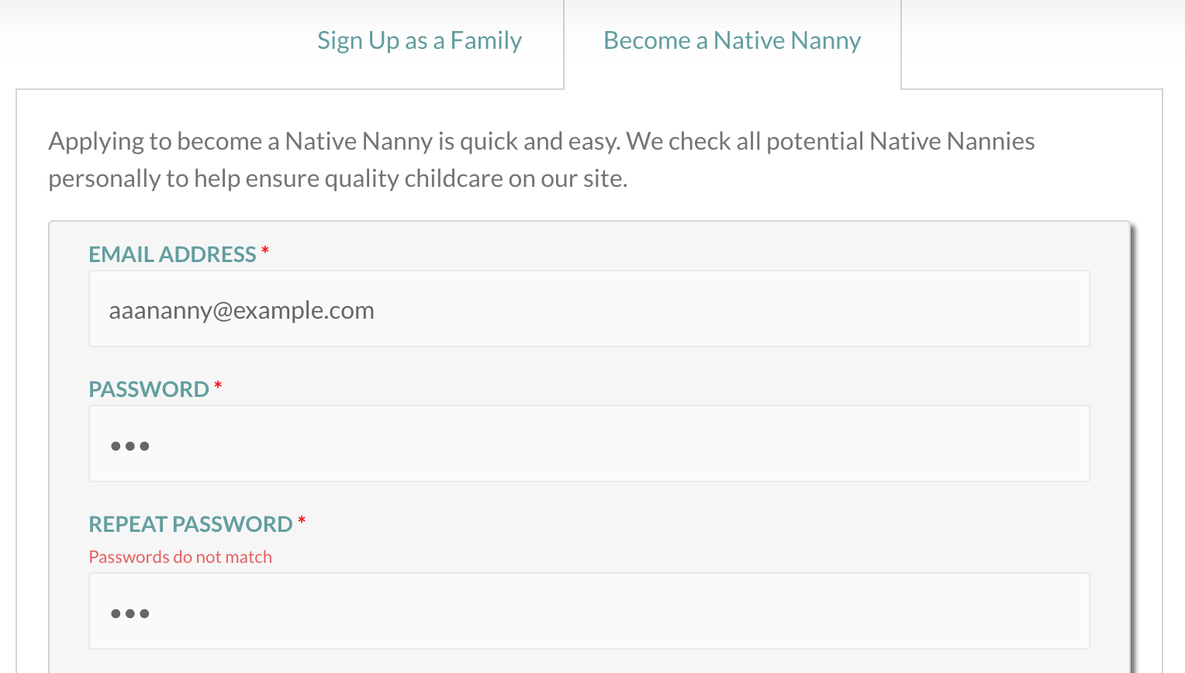Image resolution: width=1185 pixels, height=673 pixels.
Task: Switch to the Sign Up as a Family tab
Action: [x=420, y=40]
